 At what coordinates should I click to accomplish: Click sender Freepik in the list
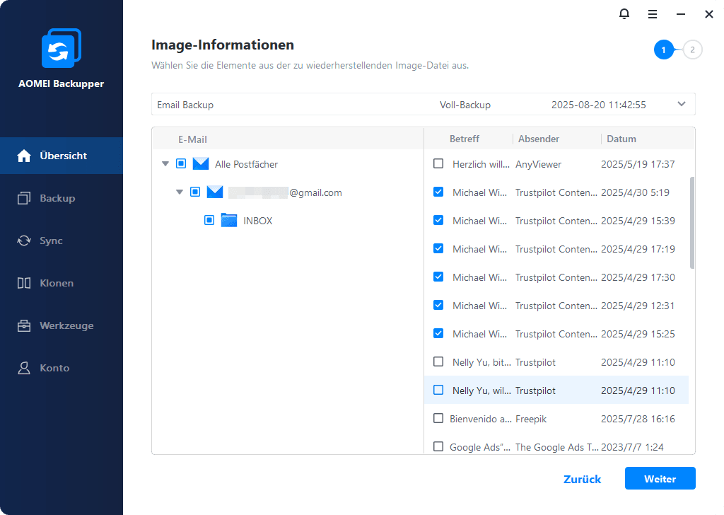coord(530,419)
